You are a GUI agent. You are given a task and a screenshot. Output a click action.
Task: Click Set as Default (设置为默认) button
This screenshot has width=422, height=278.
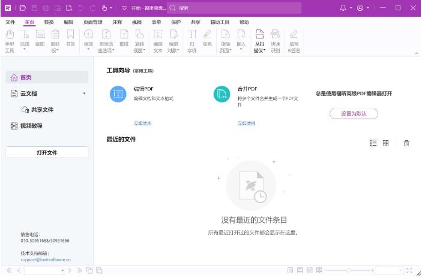click(x=354, y=114)
